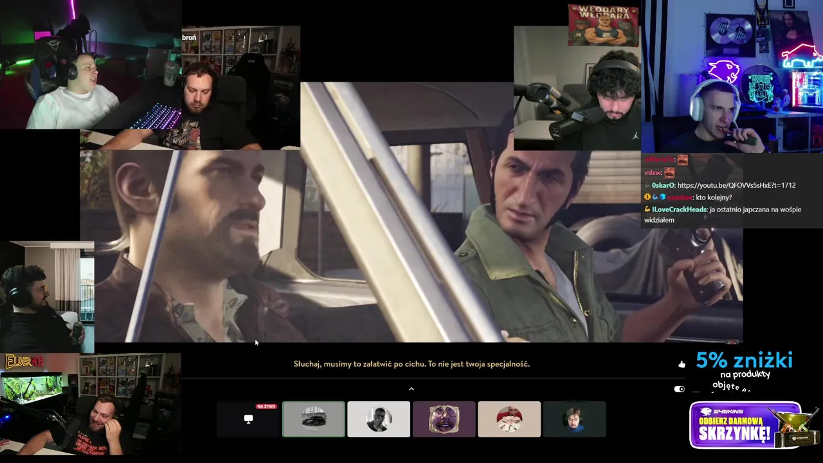823x463 pixels.
Task: Select the participant tile with the Santa hat avatar
Action: pyautogui.click(x=509, y=419)
